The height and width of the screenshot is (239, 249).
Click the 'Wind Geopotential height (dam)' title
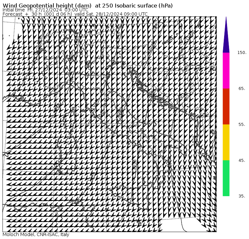tap(88, 6)
